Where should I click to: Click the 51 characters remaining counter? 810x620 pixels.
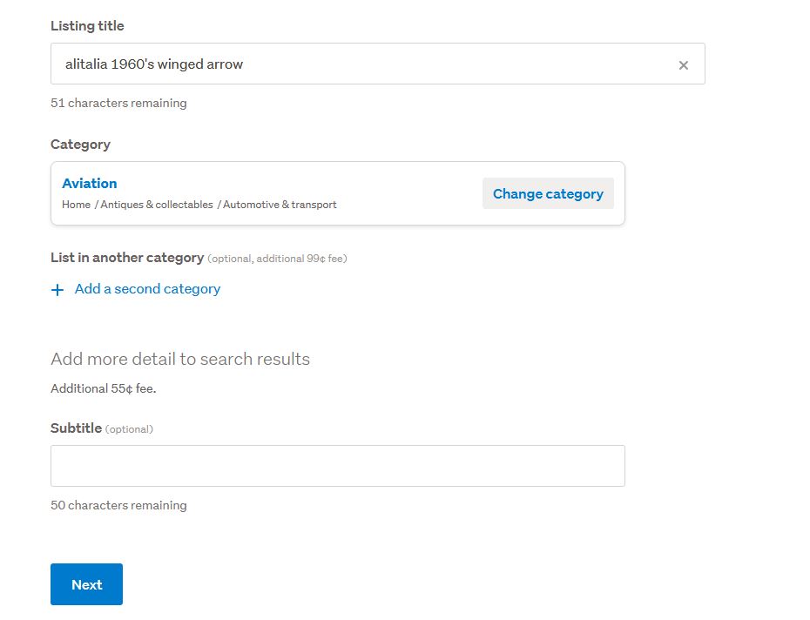point(118,103)
